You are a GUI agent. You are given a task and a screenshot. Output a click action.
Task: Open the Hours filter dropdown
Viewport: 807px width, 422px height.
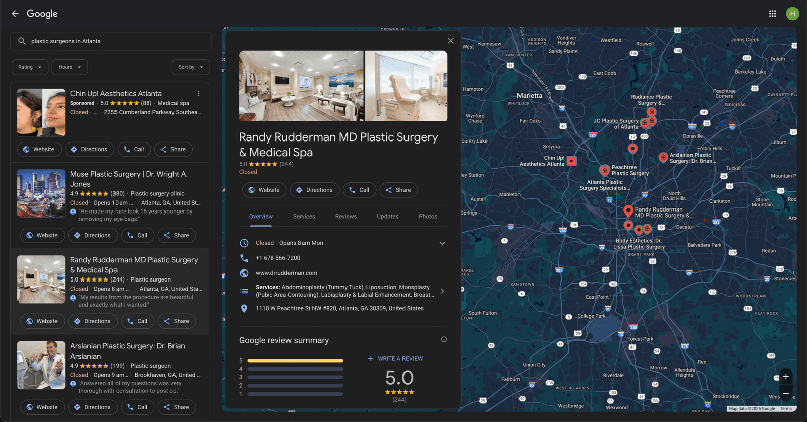pos(70,67)
